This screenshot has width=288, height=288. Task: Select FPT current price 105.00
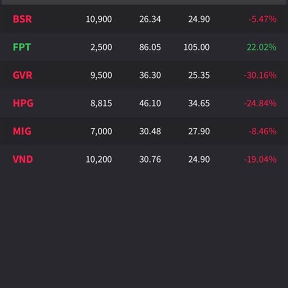pos(196,47)
